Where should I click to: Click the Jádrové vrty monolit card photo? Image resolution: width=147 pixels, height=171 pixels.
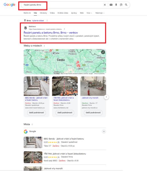click(x=93, y=86)
